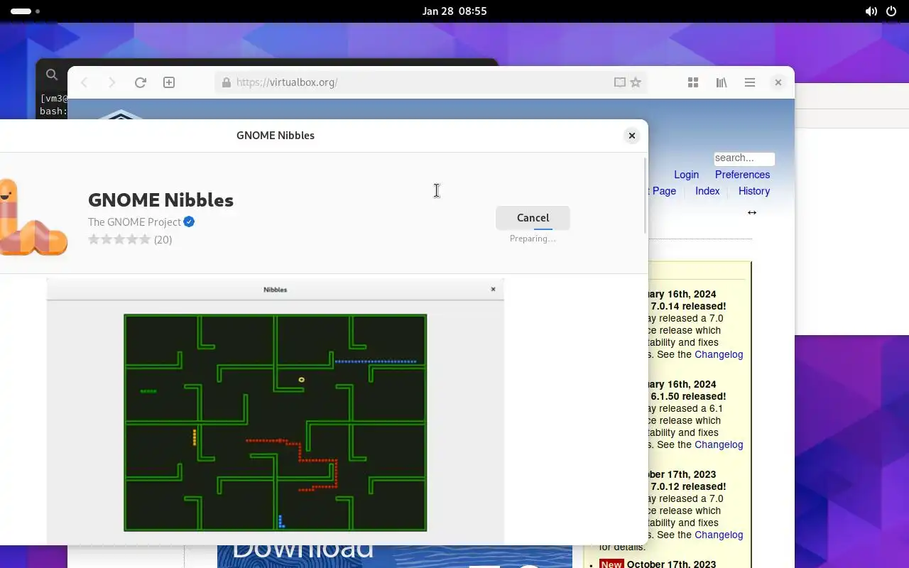
Task: Bookmark this page with the star icon
Action: tap(636, 82)
